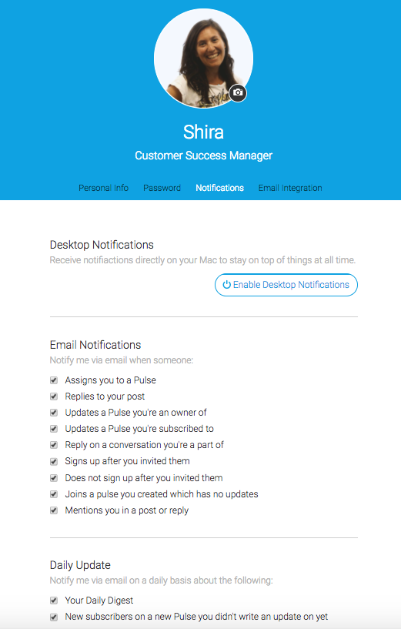Viewport: 401px width, 629px height.
Task: Click the camera icon on profile photo
Action: tap(238, 92)
